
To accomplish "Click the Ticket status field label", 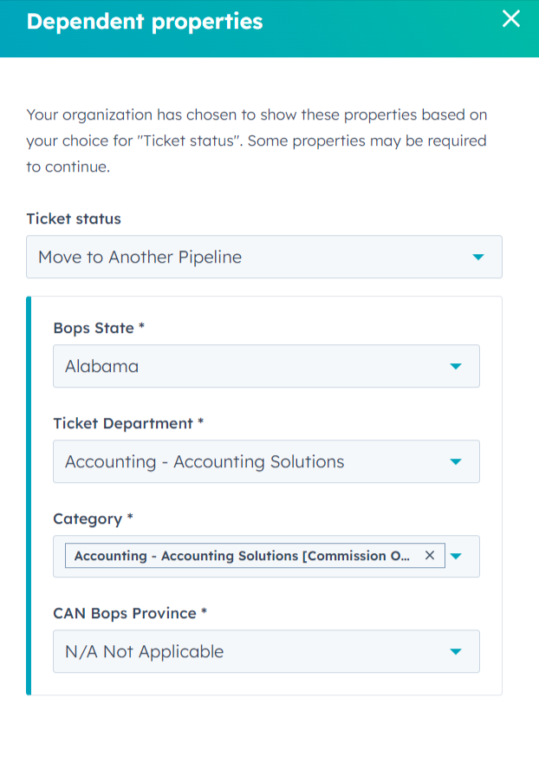I will (x=74, y=219).
